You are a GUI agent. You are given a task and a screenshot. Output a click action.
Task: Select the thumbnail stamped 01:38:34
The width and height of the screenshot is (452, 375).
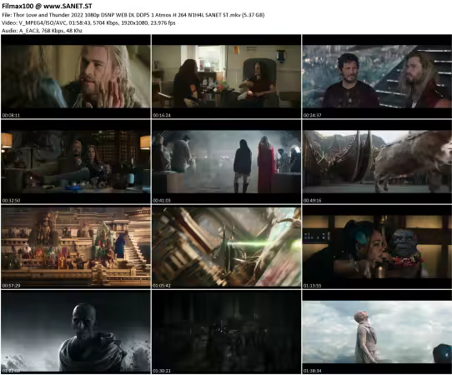point(377,332)
